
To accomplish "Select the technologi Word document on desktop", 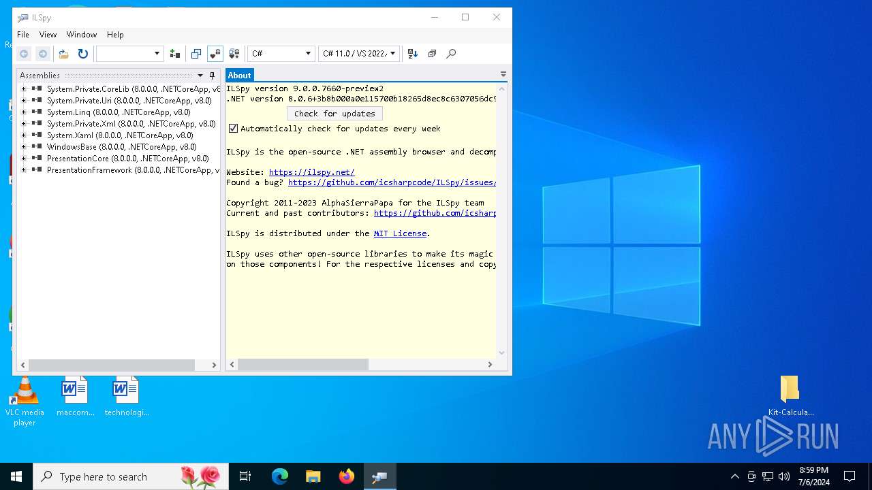I will [126, 396].
